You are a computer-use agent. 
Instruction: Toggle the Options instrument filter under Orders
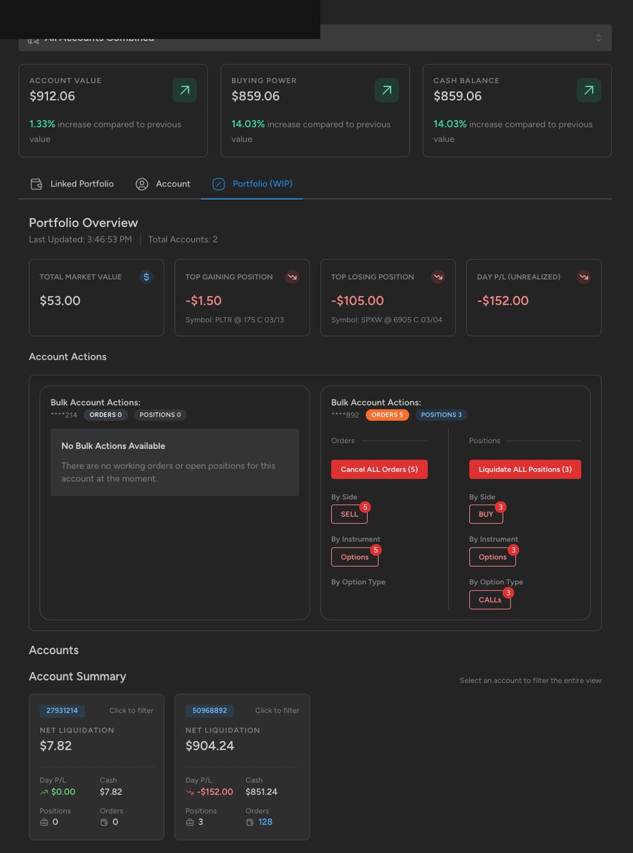(354, 557)
